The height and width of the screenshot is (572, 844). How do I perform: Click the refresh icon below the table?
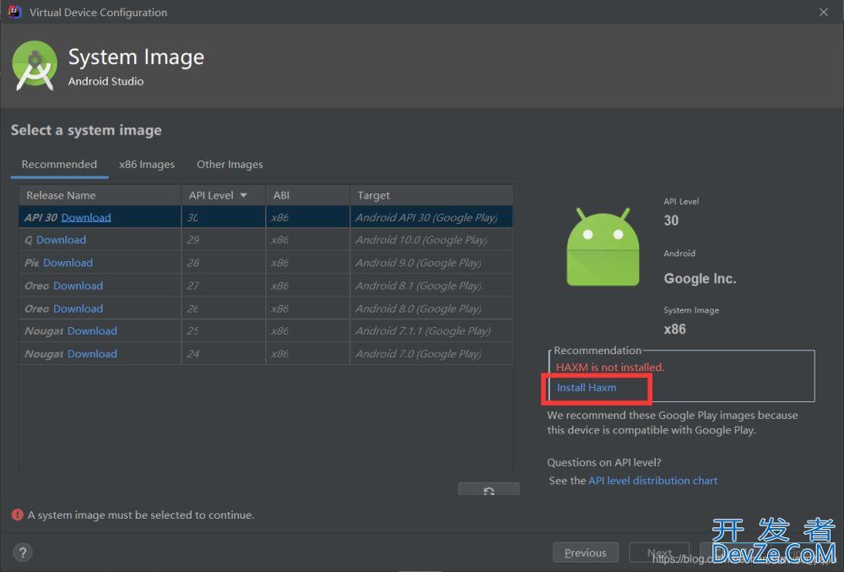(489, 490)
